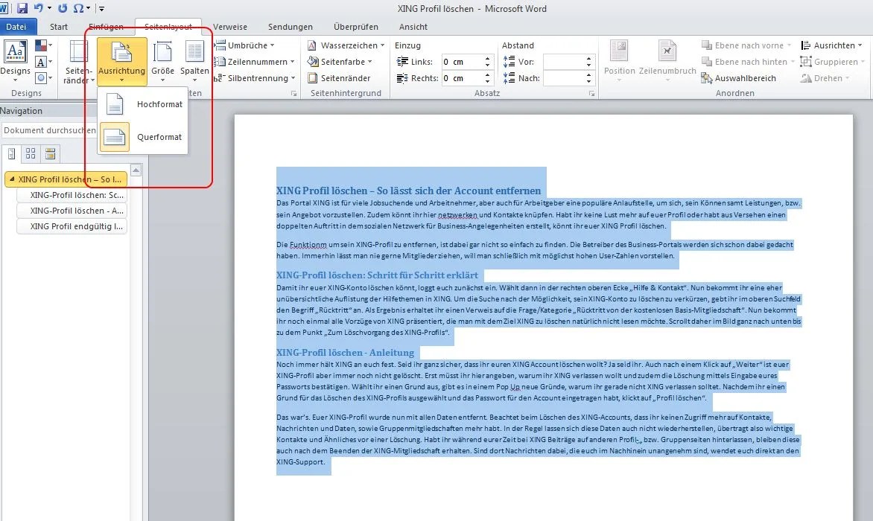Click the Ausrichtung orientation button
This screenshot has height=521, width=873.
tap(122, 62)
